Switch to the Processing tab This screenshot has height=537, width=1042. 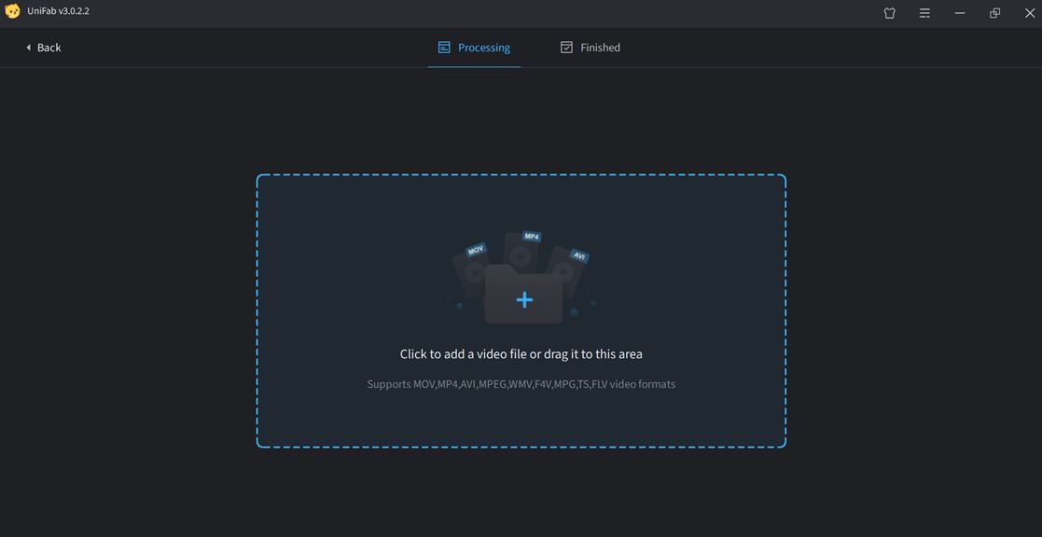coord(483,48)
